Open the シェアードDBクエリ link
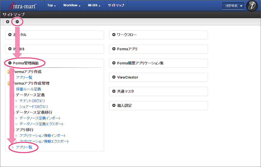Screen dimensions: 261x167 pyautogui.click(x=34, y=106)
